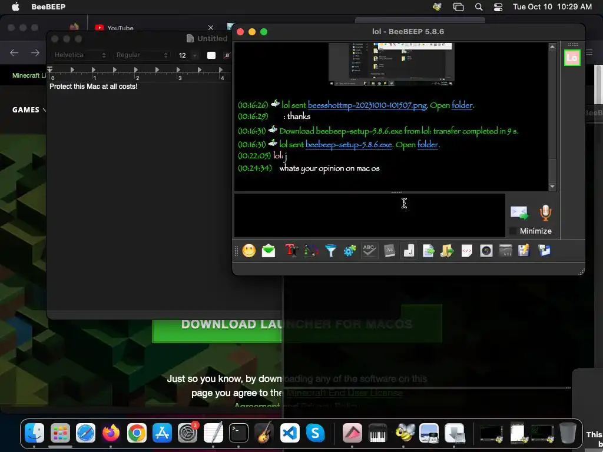Open the Apple menu
The height and width of the screenshot is (452, 603).
coord(15,6)
